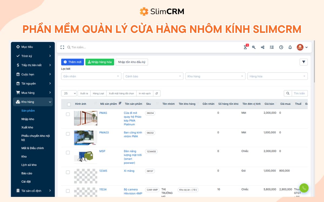Screen dimensions: 324x202
Task: Open the Cảnh báo filter dropdown
Action: coord(153,76)
